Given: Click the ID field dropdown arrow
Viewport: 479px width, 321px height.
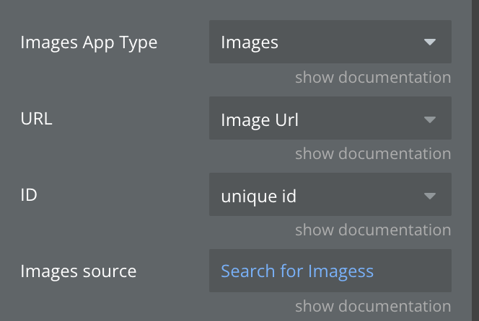Looking at the screenshot, I should pyautogui.click(x=430, y=195).
